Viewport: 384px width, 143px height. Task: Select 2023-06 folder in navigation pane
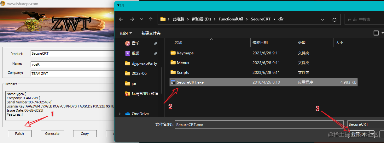point(136,73)
